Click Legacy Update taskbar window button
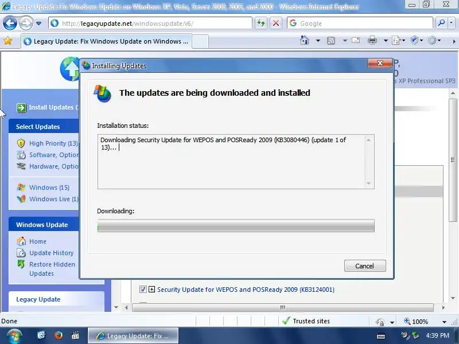The image size is (459, 344). [133, 335]
